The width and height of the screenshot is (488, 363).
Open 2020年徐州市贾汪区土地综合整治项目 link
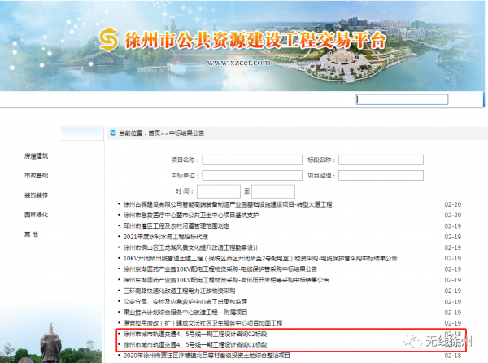(x=207, y=356)
